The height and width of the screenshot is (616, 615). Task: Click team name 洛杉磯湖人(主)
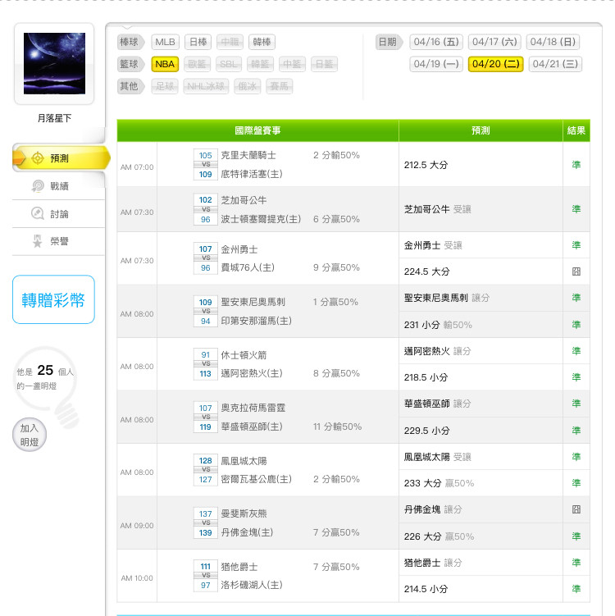pyautogui.click(x=252, y=585)
